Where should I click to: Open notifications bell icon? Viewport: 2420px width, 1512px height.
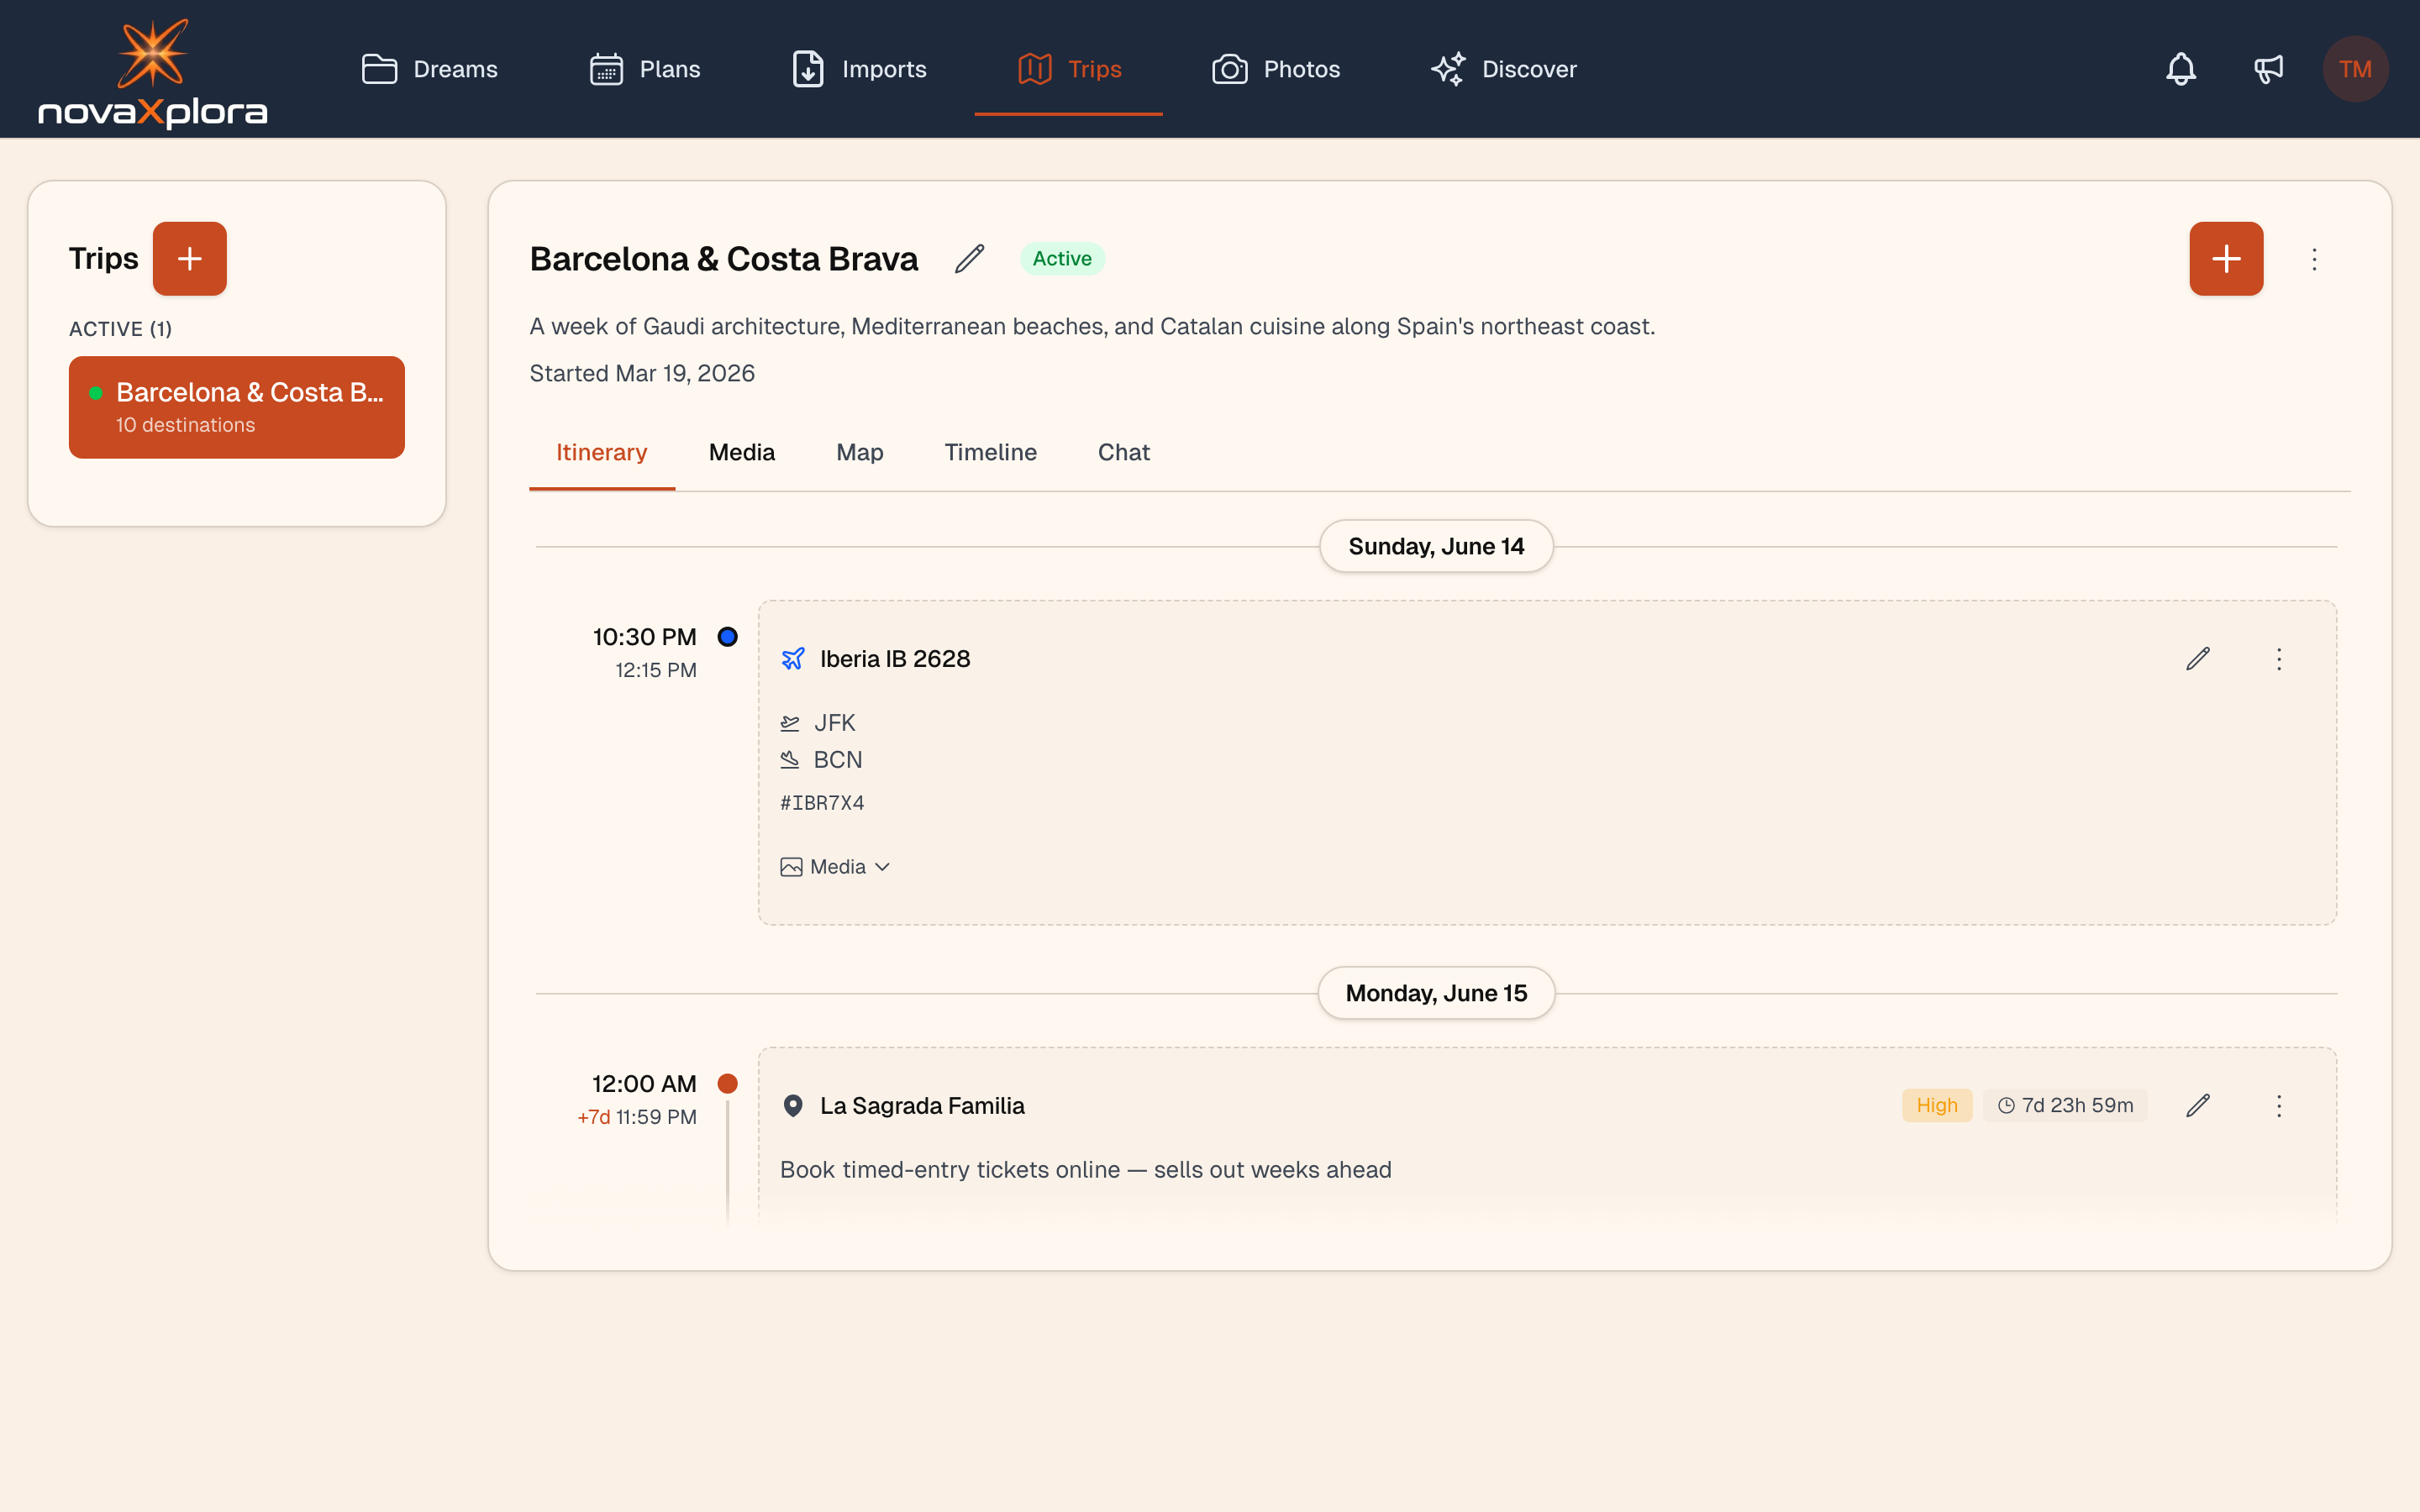tap(2180, 69)
